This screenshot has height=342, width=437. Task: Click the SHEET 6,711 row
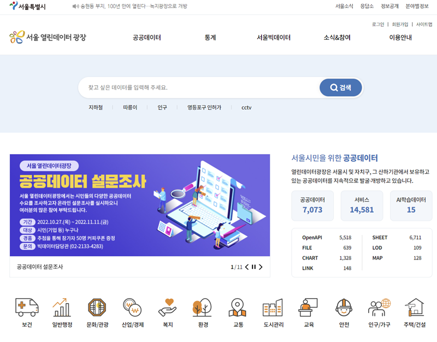coord(397,238)
